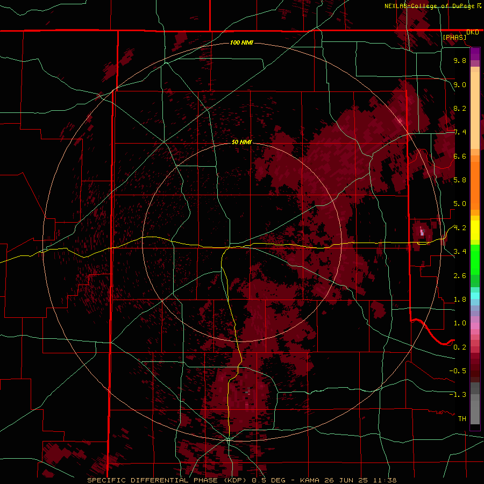Pick the bright green segment of the color bar
484x484 pixels.
click(475, 260)
